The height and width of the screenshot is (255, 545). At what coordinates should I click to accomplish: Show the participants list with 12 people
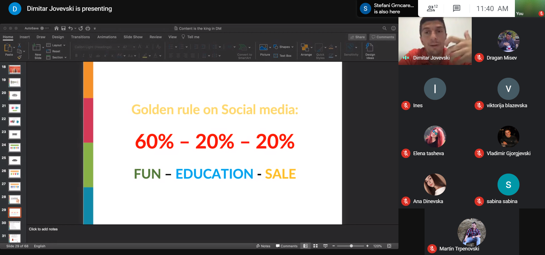(x=432, y=9)
